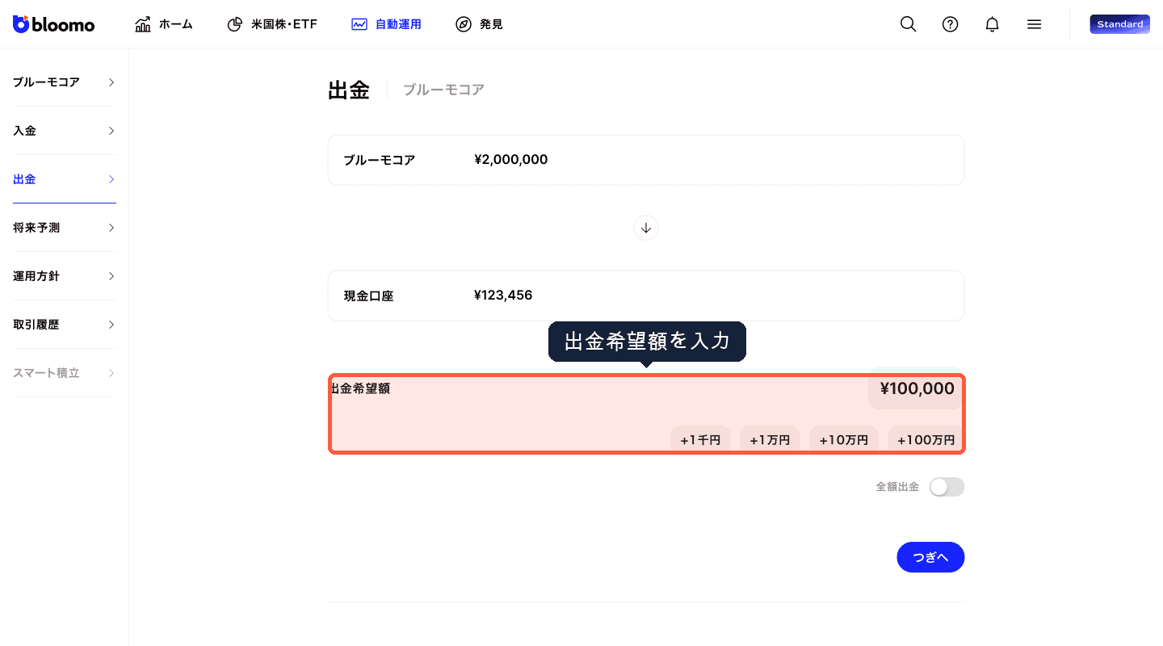This screenshot has width=1163, height=646.
Task: Click the chevron next to 運用方針
Action: 111,276
